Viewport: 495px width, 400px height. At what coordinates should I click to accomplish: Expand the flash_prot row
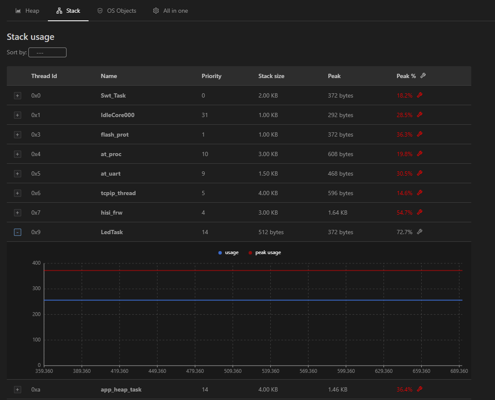coord(18,134)
